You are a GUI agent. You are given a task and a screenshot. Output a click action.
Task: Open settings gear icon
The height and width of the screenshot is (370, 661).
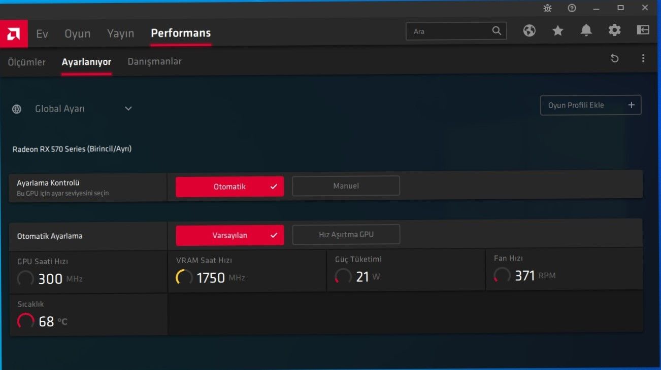click(x=615, y=30)
